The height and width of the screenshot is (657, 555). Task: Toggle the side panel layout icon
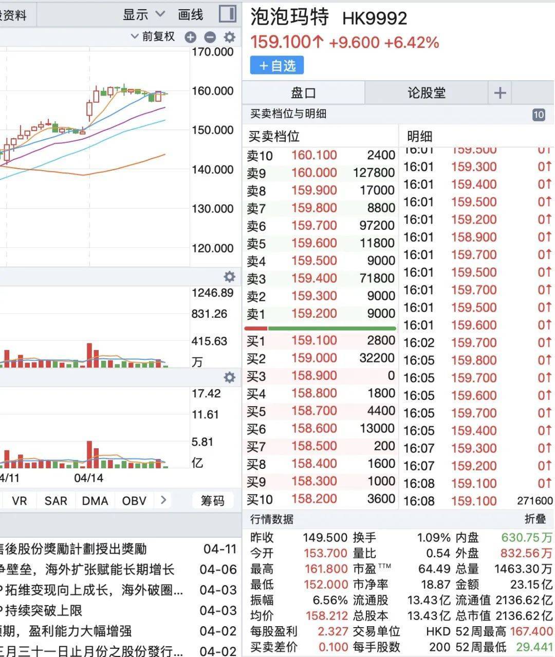point(227,14)
